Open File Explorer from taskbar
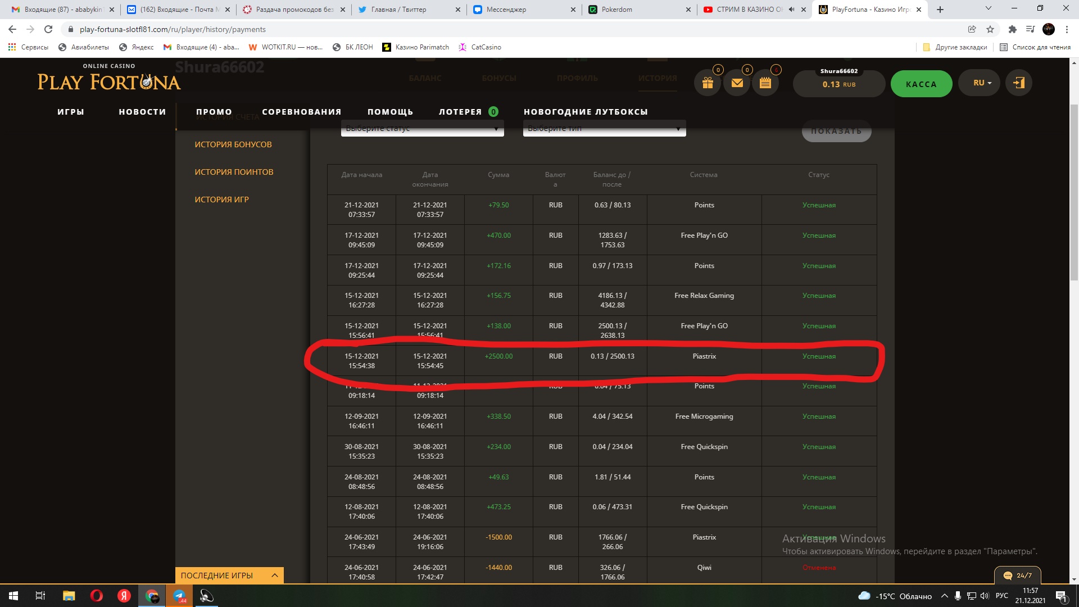This screenshot has height=607, width=1079. (69, 596)
